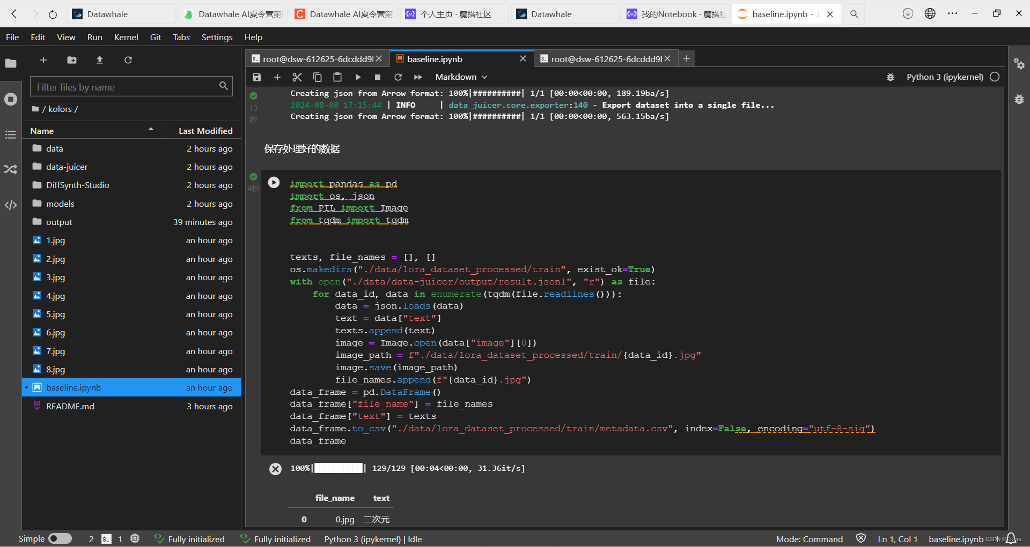Close the baseline.ipynb notebook tab
The width and height of the screenshot is (1030, 547).
pos(523,58)
